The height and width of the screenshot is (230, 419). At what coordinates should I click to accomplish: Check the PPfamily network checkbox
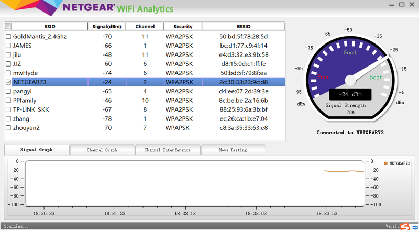point(8,100)
